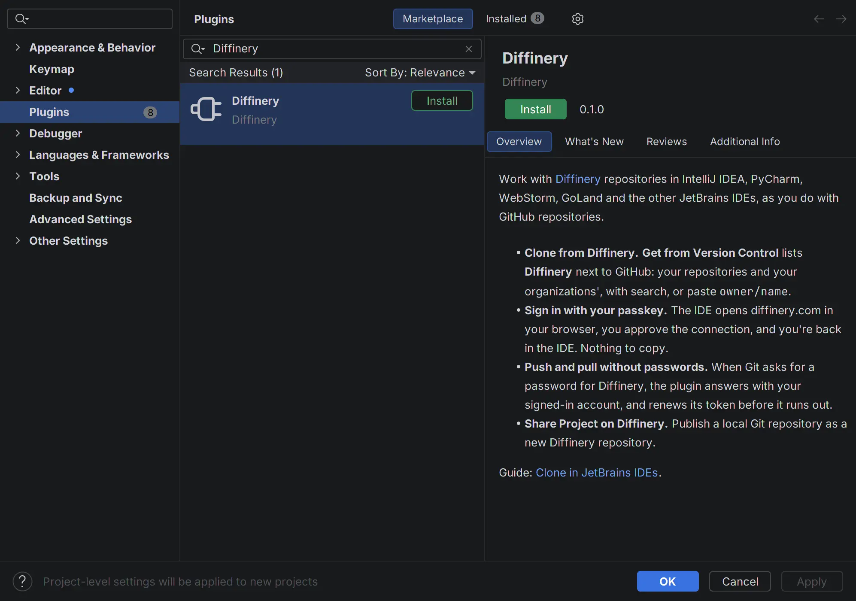Select Advanced Settings in the tree

click(80, 219)
